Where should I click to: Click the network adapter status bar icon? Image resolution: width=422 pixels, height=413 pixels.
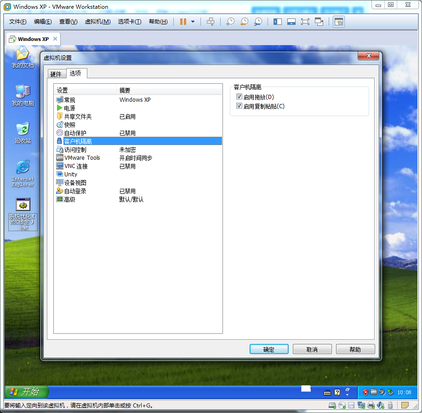click(361, 406)
